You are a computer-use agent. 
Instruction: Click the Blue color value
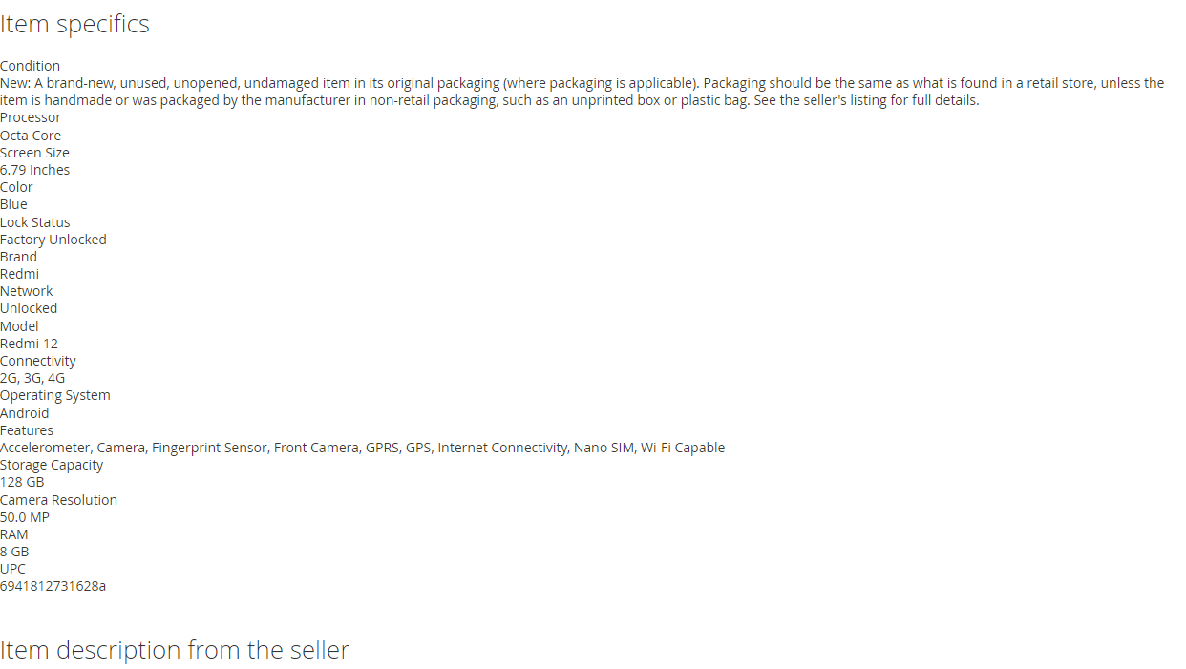(13, 204)
